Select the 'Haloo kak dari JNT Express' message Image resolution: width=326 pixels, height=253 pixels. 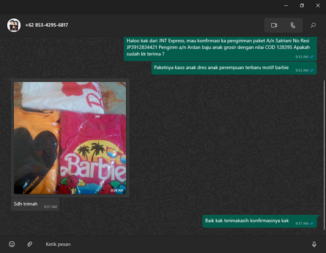click(x=220, y=49)
